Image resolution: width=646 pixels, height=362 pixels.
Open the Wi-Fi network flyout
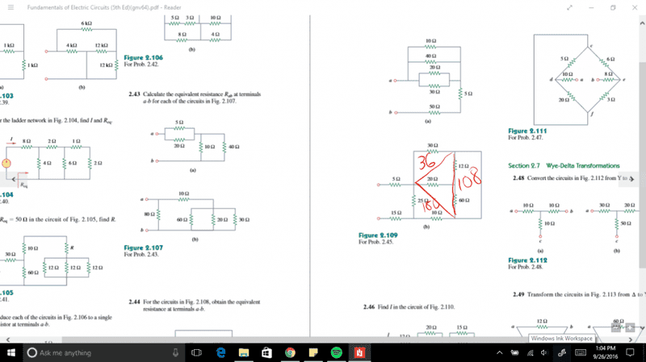point(531,352)
